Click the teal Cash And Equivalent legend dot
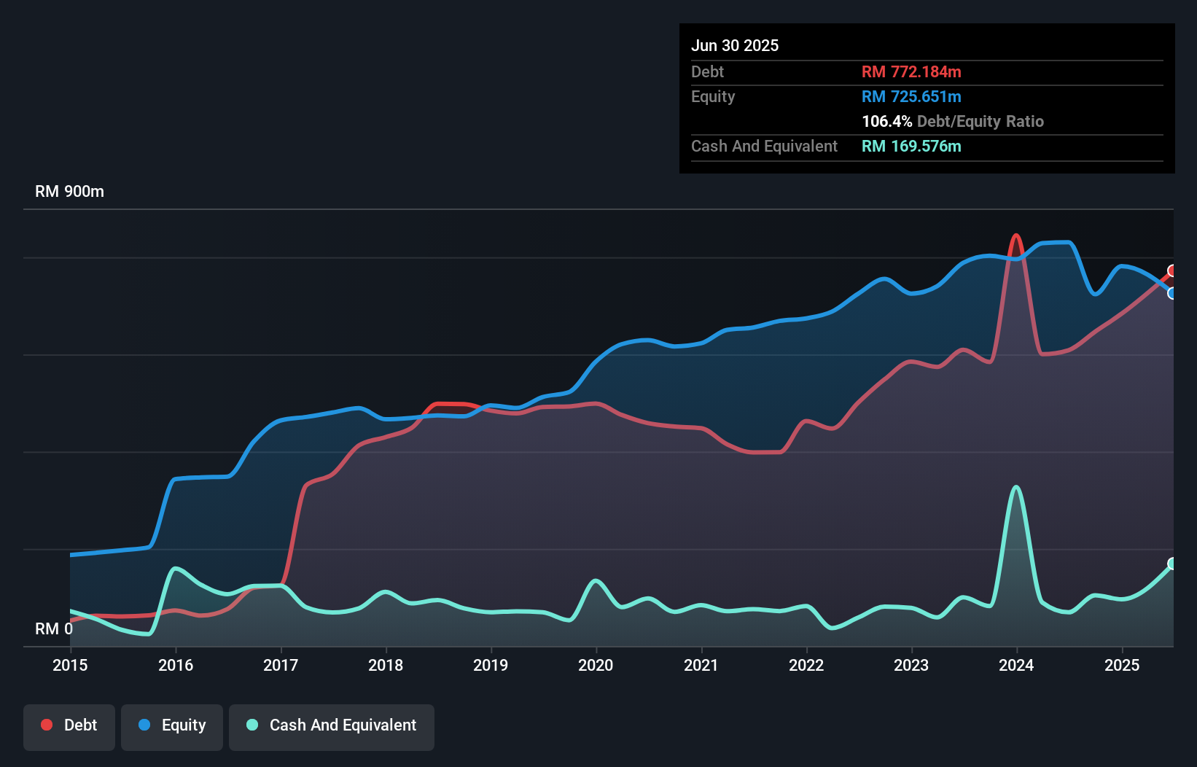This screenshot has width=1197, height=767. [252, 725]
